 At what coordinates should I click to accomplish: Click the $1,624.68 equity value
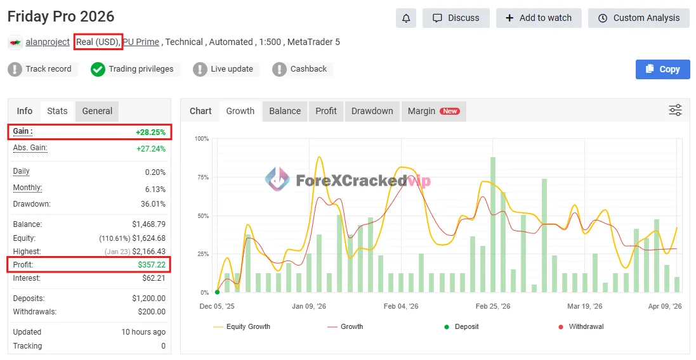pos(148,238)
